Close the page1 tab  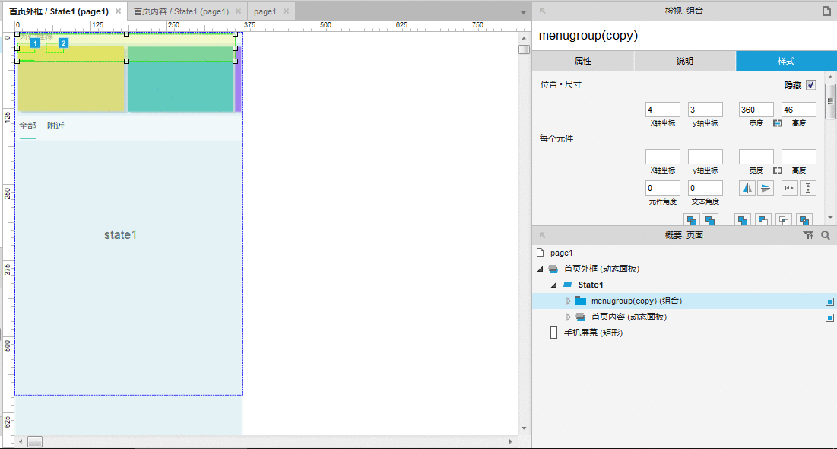[x=286, y=11]
